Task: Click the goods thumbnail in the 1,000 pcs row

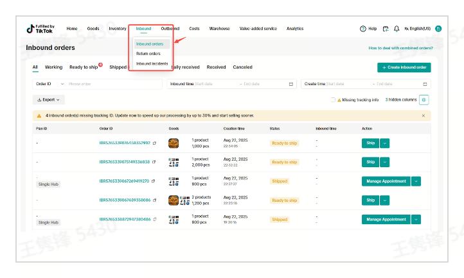Action: (174, 143)
